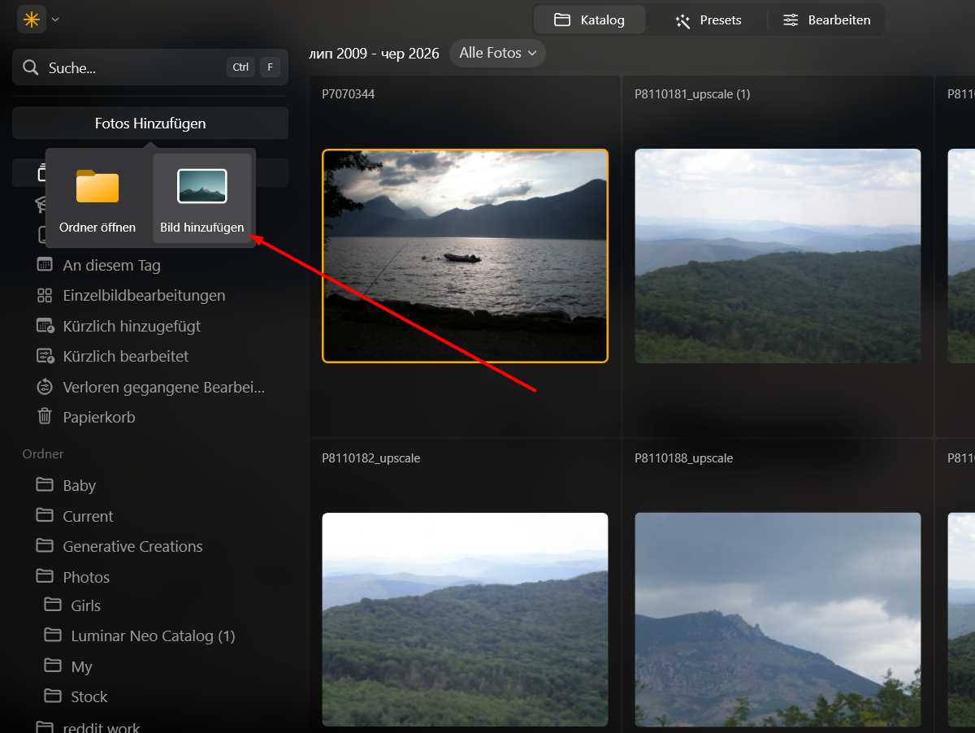Image resolution: width=975 pixels, height=733 pixels.
Task: Click the Verloren gegangene Bearbeitungen icon
Action: coord(45,387)
